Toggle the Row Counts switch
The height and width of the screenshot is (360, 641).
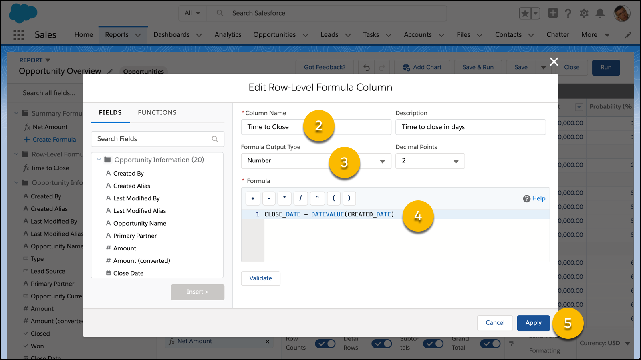tap(325, 344)
